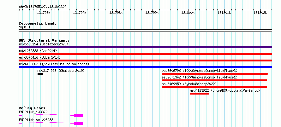This screenshot has width=281, height=127.
Task: Open the nsv1032888 Coe2014 label
Action: pyautogui.click(x=38, y=51)
